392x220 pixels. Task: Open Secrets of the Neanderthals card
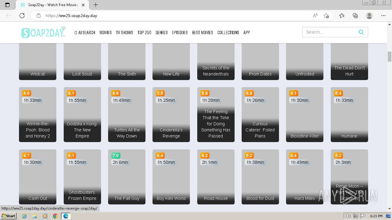pyautogui.click(x=216, y=61)
